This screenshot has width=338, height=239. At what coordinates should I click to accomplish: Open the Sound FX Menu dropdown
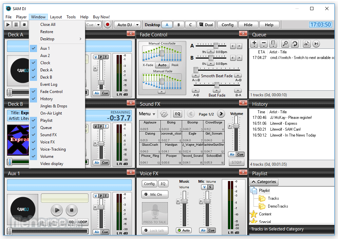(x=147, y=114)
